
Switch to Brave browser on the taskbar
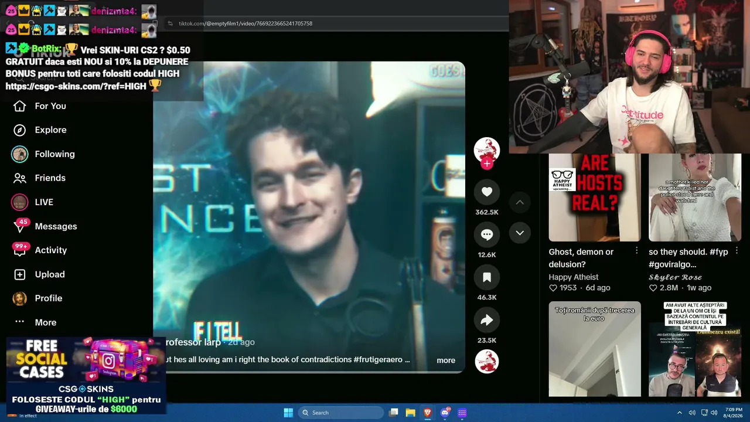[x=428, y=413]
